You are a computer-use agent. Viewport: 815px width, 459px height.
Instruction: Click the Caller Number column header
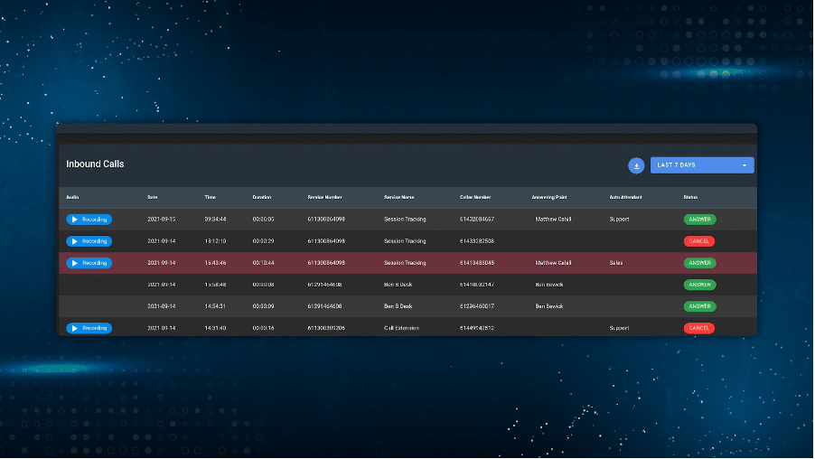(x=475, y=197)
